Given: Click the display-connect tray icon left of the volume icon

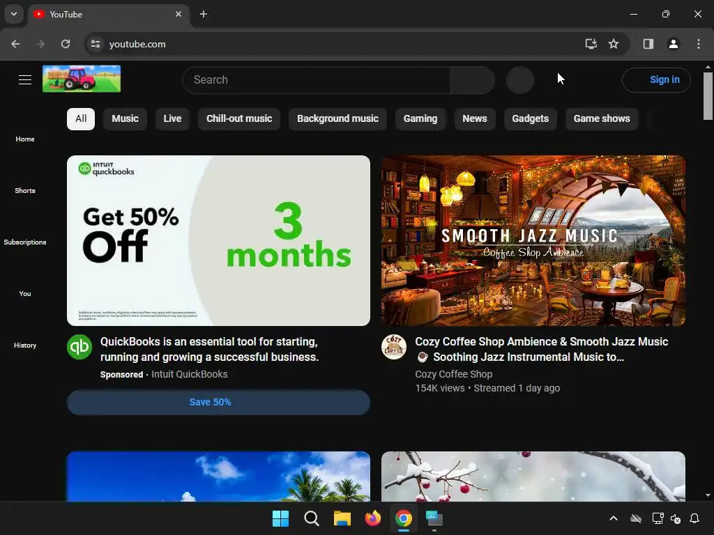Looking at the screenshot, I should point(658,518).
